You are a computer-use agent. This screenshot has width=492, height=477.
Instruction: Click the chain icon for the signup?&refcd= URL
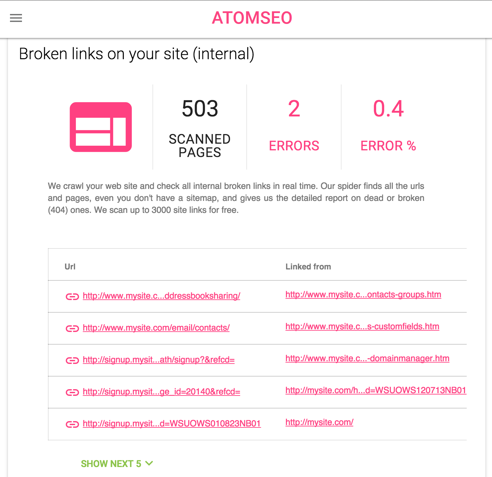[x=72, y=360]
